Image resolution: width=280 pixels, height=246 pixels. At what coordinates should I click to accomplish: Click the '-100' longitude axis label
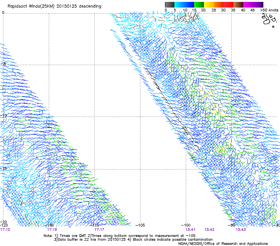tap(186, 225)
